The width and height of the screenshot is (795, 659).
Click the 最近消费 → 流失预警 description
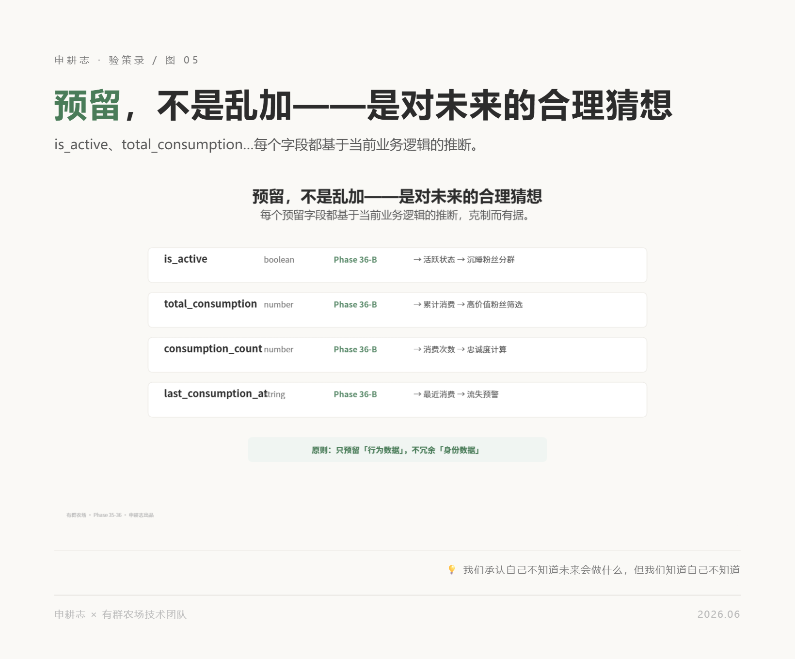click(456, 394)
